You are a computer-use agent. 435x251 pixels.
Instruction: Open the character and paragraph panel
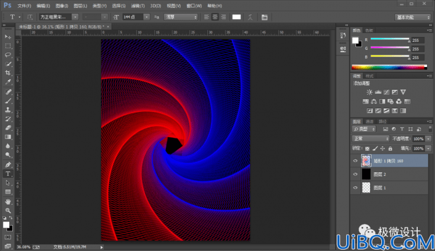264,17
